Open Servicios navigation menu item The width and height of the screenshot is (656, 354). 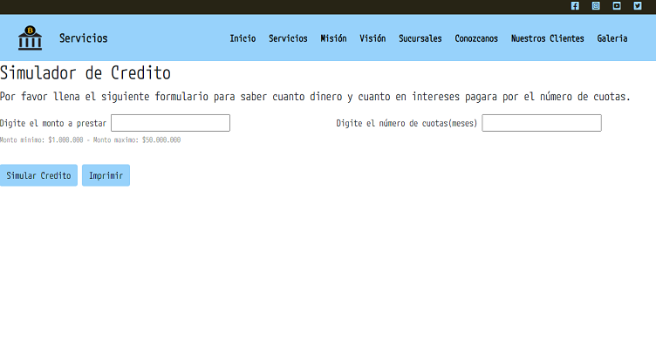288,38
